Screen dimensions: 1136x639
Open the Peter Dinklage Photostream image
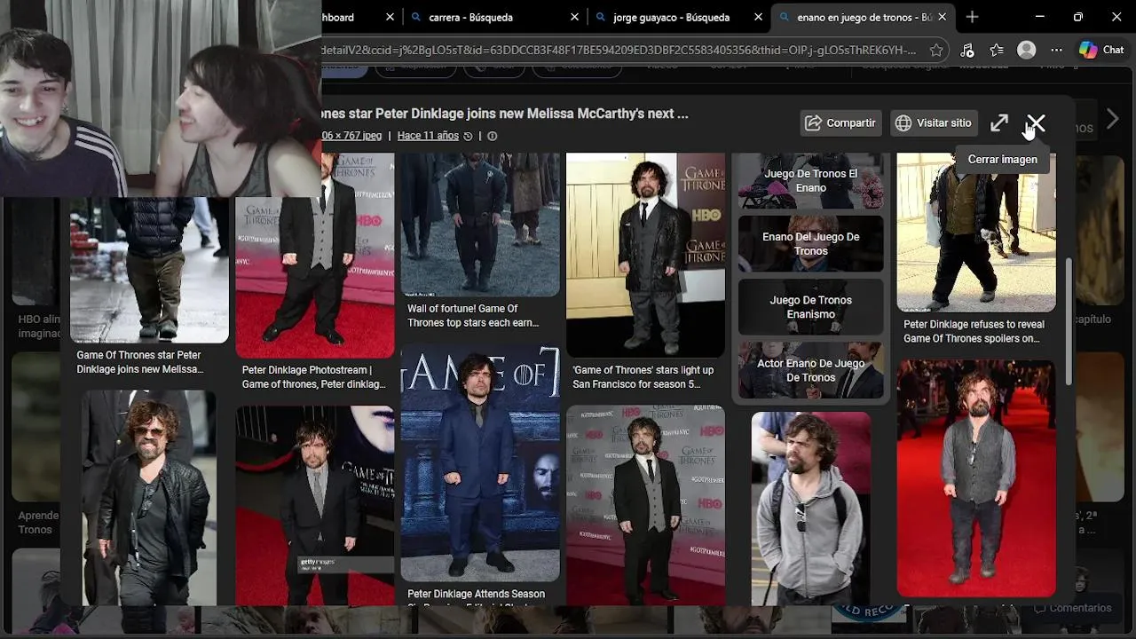tap(314, 256)
